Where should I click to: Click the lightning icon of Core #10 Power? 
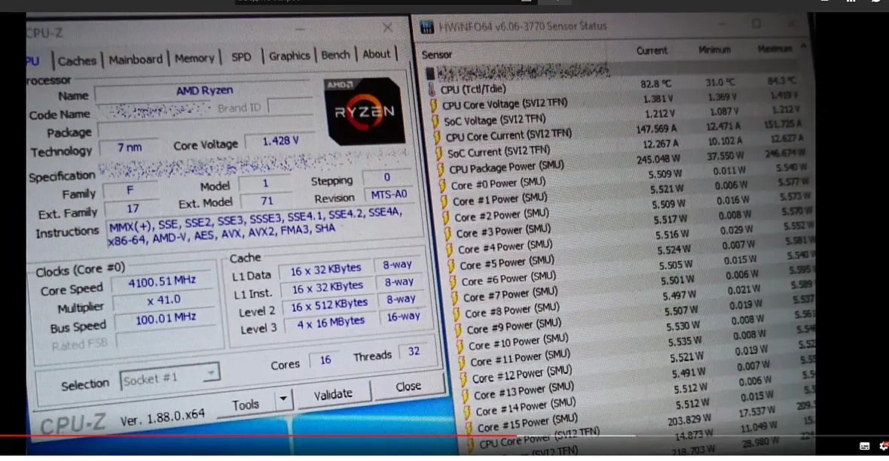click(460, 346)
